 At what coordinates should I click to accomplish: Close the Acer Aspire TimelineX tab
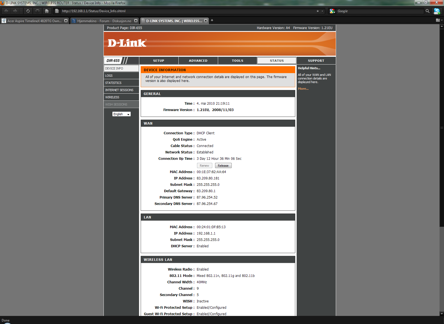click(66, 20)
